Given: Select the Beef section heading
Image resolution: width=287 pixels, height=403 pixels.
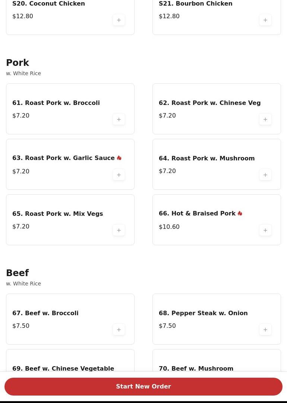Looking at the screenshot, I should coord(18,273).
